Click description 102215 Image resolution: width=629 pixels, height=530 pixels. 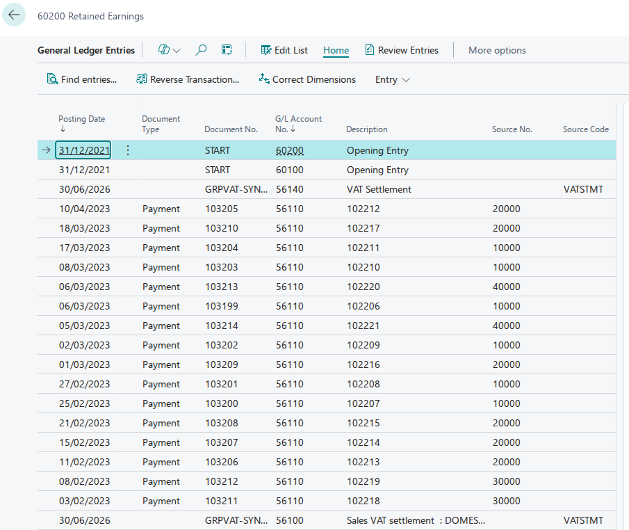click(x=363, y=423)
